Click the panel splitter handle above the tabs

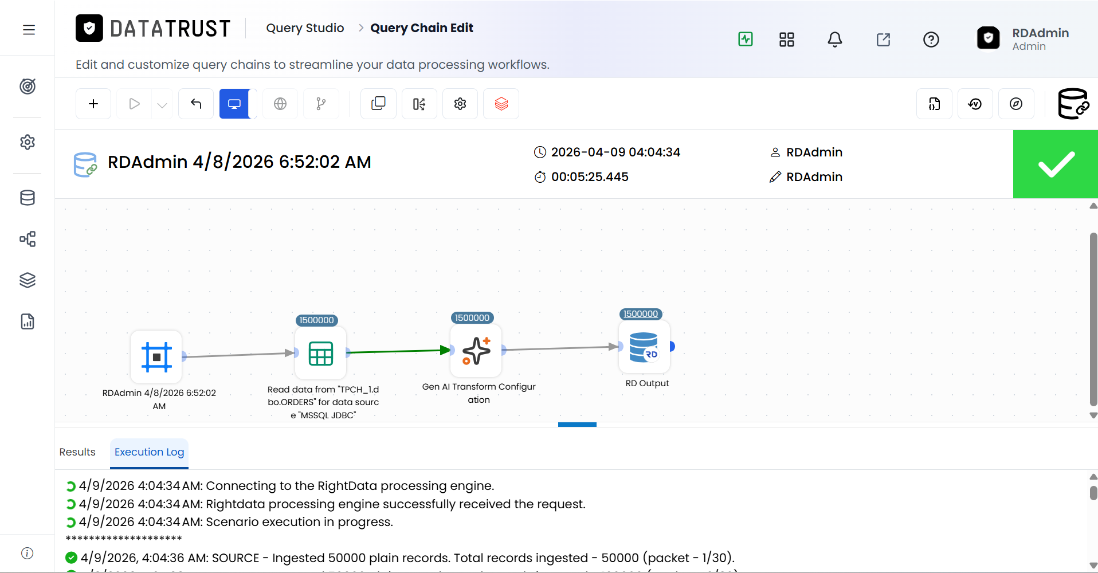pos(577,425)
